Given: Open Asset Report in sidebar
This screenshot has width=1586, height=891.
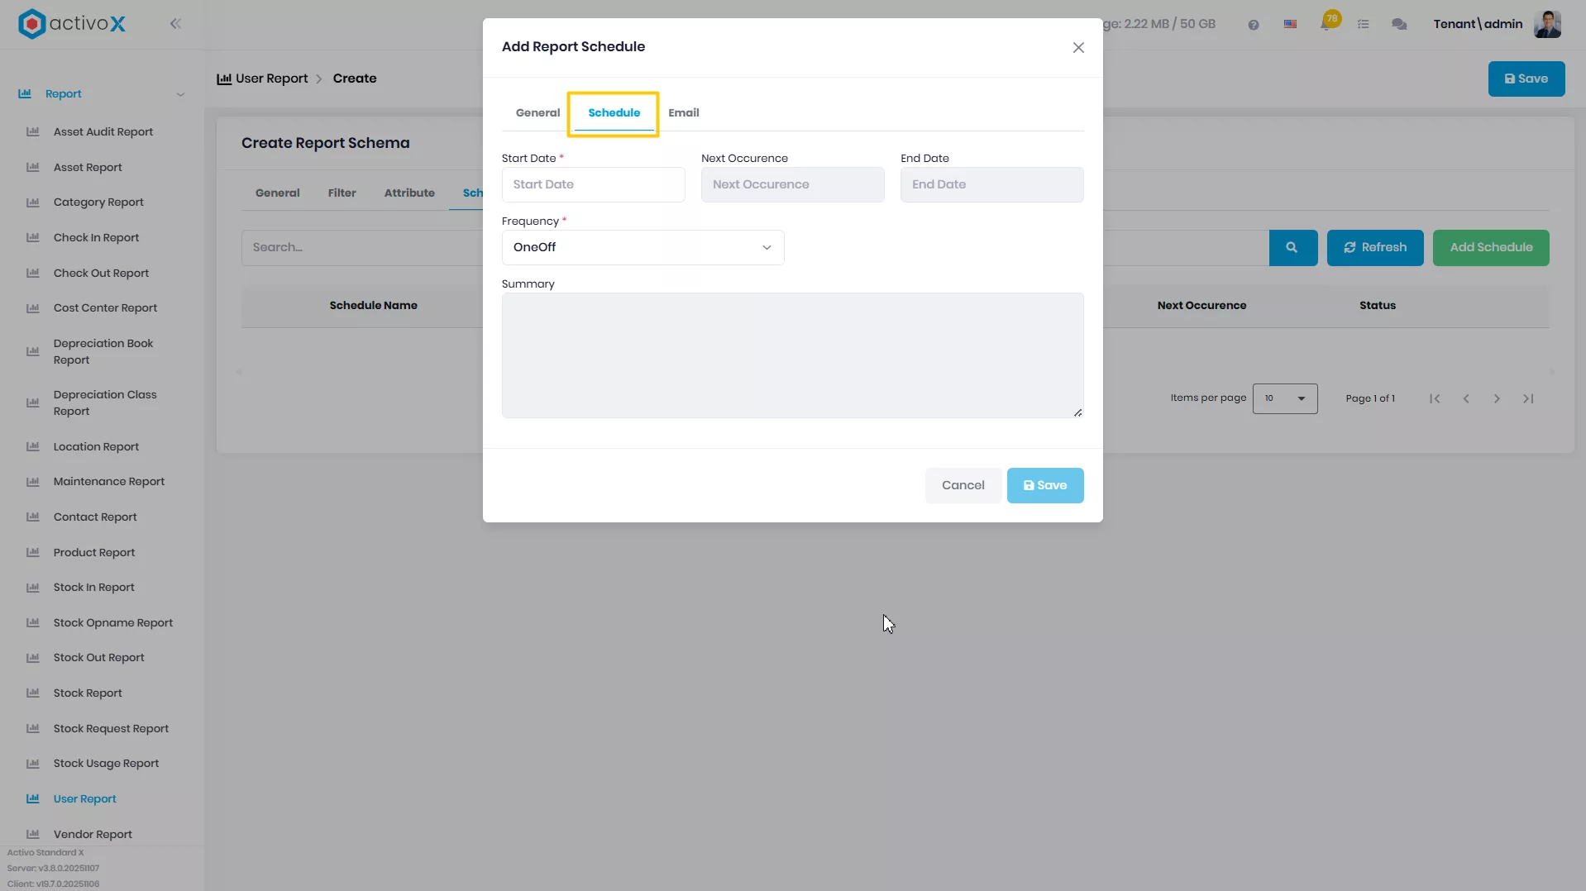Looking at the screenshot, I should pos(88,168).
